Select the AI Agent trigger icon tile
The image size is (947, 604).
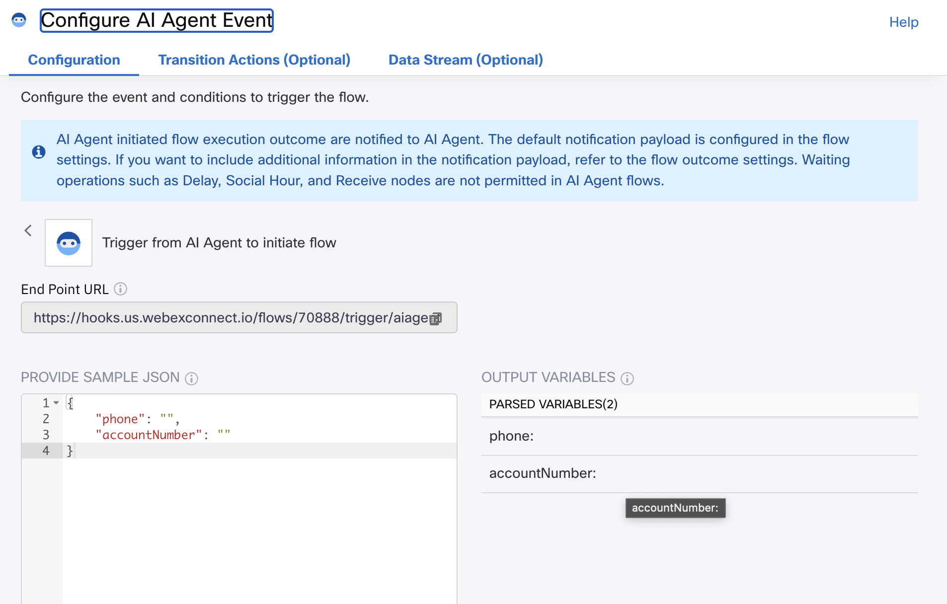point(69,243)
